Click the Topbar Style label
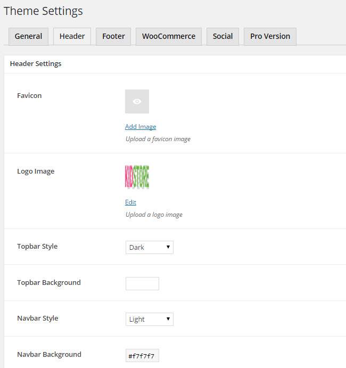 (37, 247)
